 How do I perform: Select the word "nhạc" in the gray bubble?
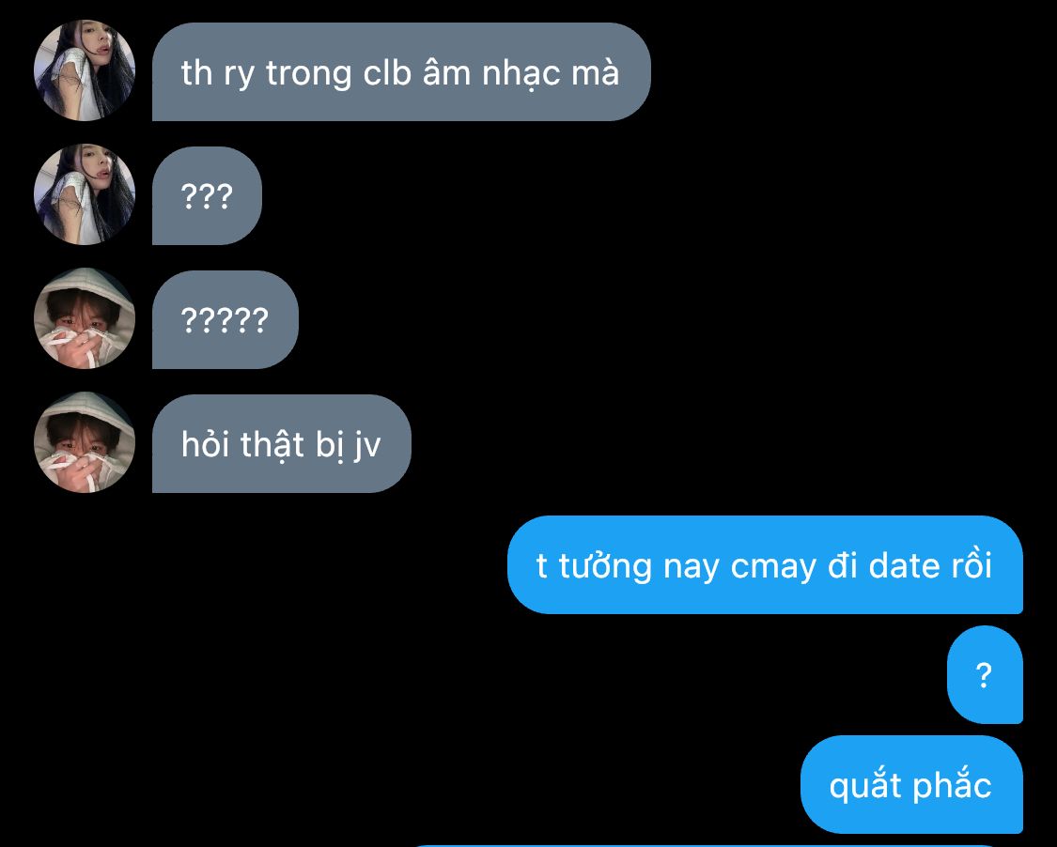521,74
